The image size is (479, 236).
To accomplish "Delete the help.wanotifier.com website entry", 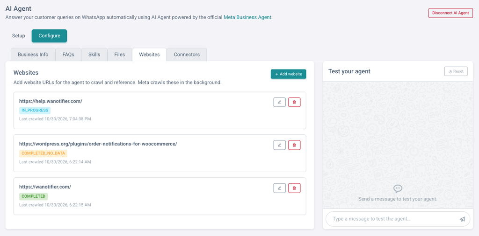I will 294,102.
